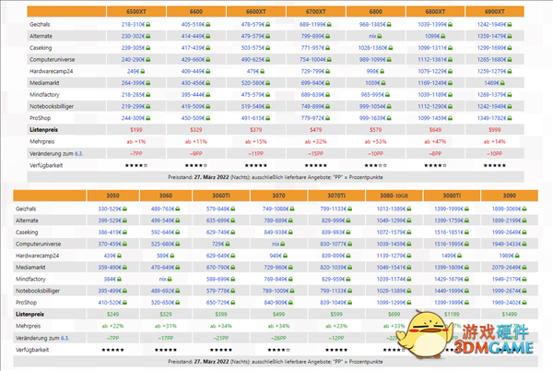The height and width of the screenshot is (371, 553).
Task: Click the 1349-1782€ ProShop price
Action: (492, 118)
